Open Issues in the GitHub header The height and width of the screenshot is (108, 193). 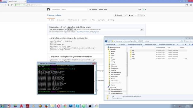click(x=100, y=9)
